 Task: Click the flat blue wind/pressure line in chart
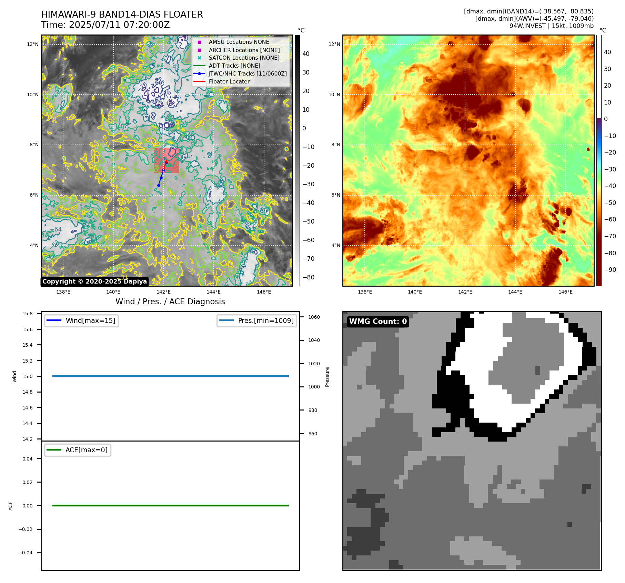coord(171,376)
